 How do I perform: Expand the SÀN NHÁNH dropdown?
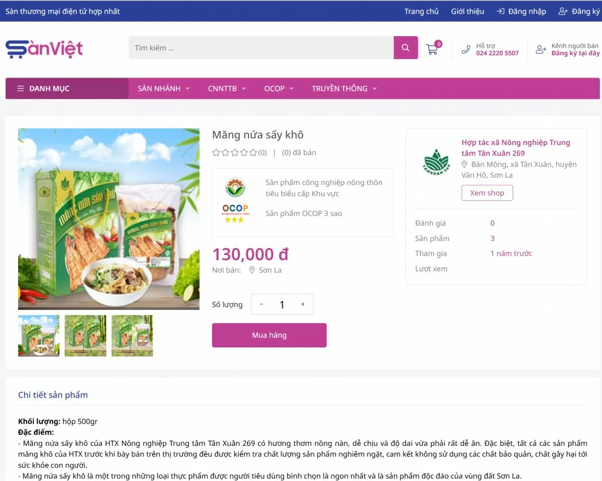tap(164, 88)
